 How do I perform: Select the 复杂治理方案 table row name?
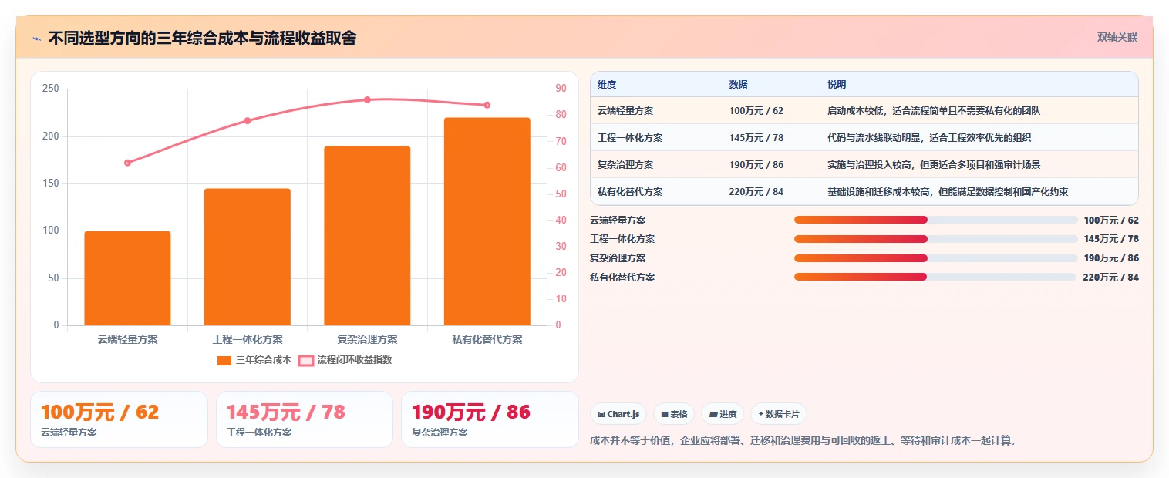[625, 165]
